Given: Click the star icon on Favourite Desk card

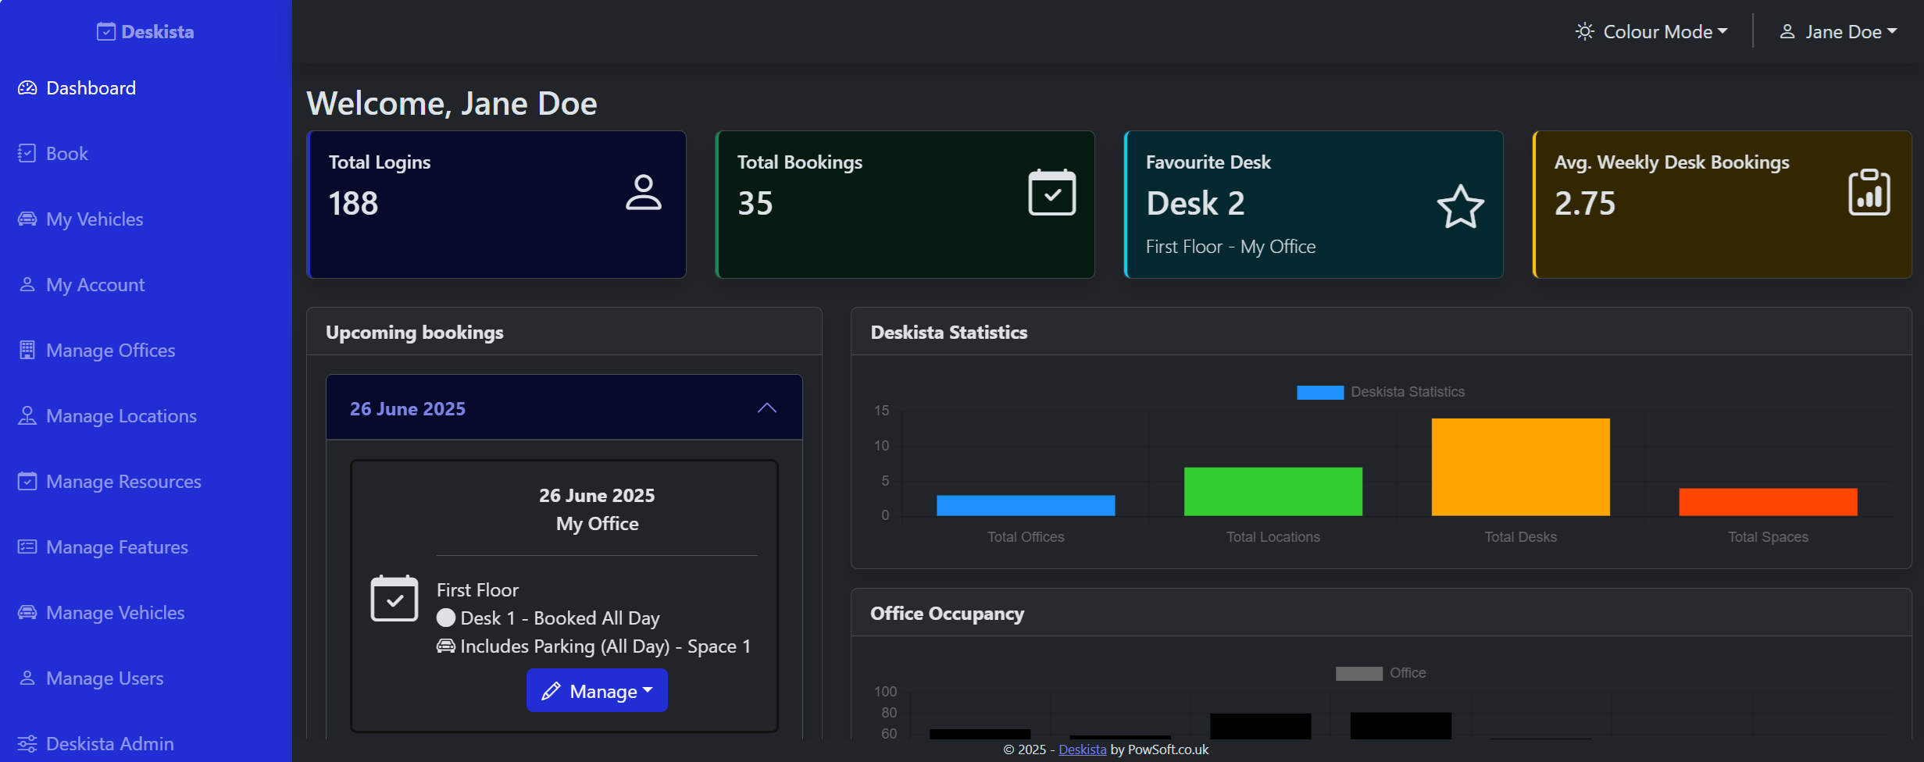Looking at the screenshot, I should [1461, 207].
